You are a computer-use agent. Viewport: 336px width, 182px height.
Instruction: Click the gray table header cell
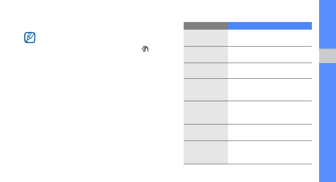[x=206, y=25]
